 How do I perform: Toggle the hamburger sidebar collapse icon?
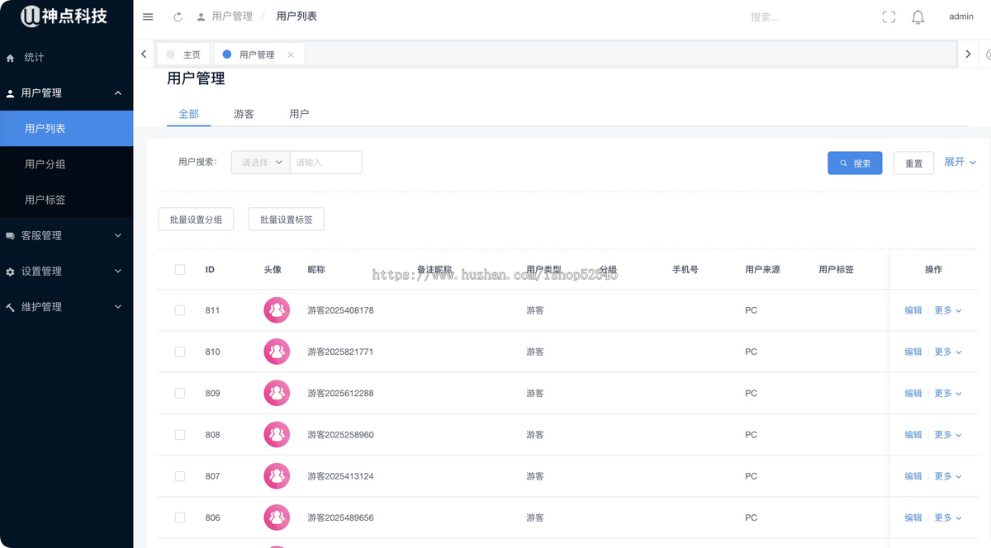point(148,17)
